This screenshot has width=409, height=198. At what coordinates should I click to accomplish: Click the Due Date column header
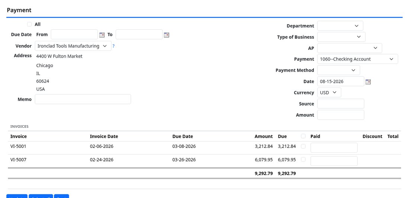tap(183, 136)
